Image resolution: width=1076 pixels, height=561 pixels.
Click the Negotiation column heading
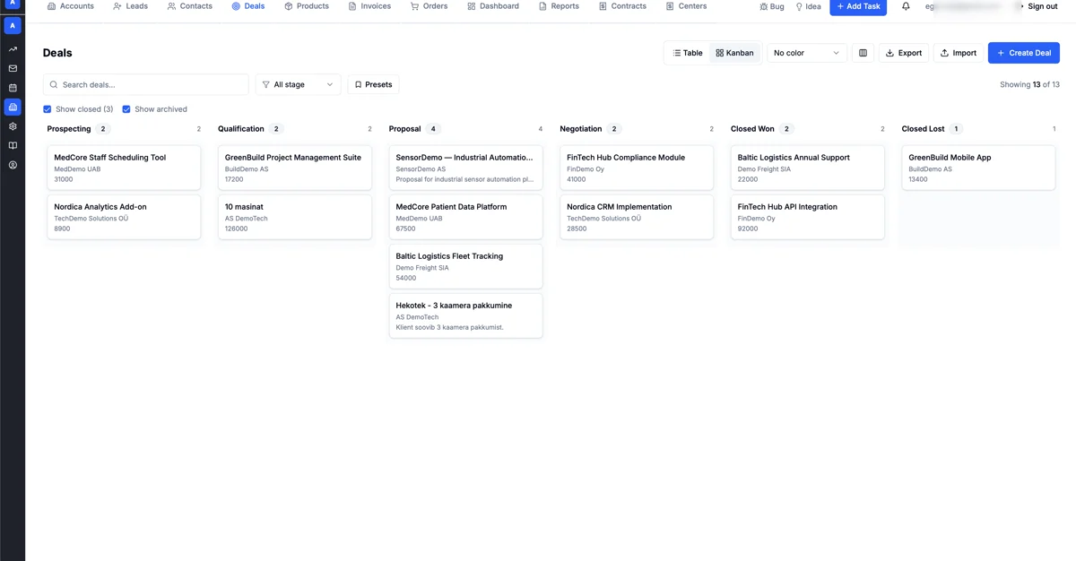point(581,129)
